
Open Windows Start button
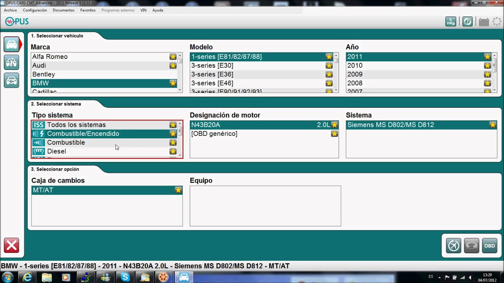pyautogui.click(x=7, y=277)
